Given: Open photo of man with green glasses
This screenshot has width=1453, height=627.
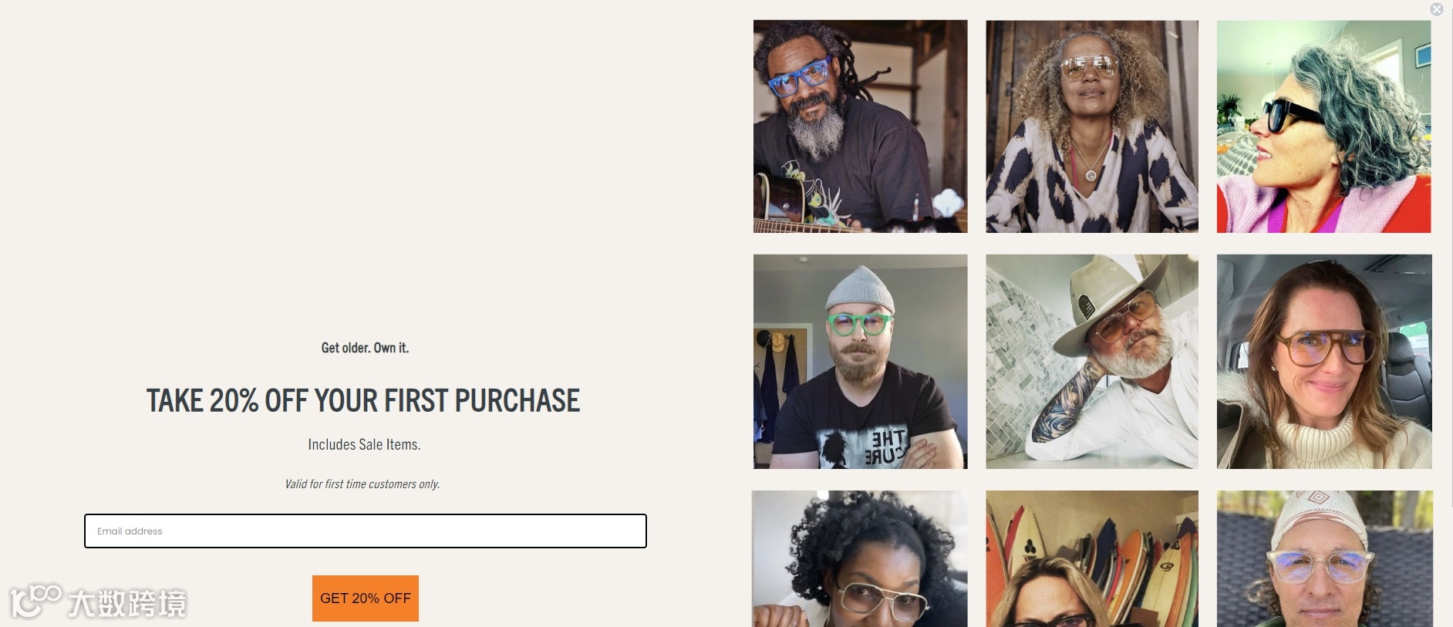Looking at the screenshot, I should 860,362.
